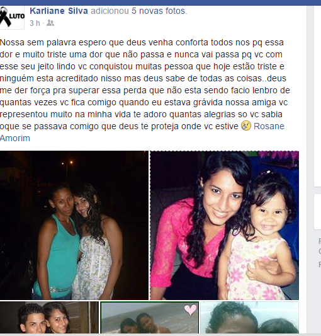Open Karliane Silva's profile link
Screen dimensions: 321x336
[59, 11]
